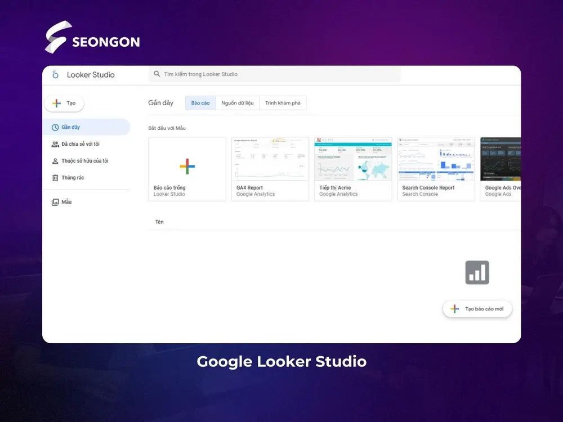Click the search magnifier icon
This screenshot has height=422, width=563.
tap(157, 74)
